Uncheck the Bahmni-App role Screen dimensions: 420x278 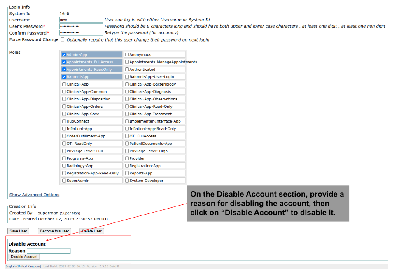64,77
